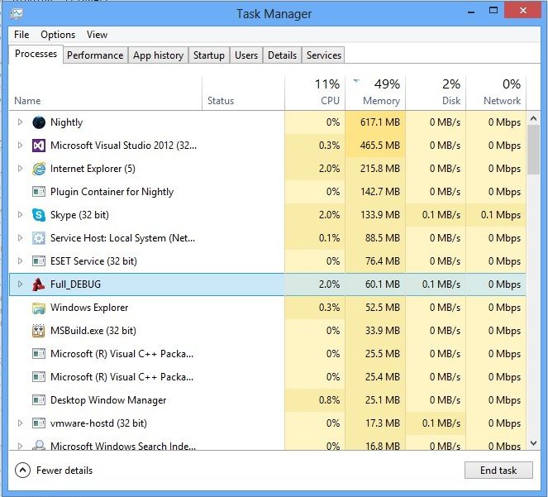Sort processes by Memory column
The image size is (548, 497).
(x=376, y=93)
